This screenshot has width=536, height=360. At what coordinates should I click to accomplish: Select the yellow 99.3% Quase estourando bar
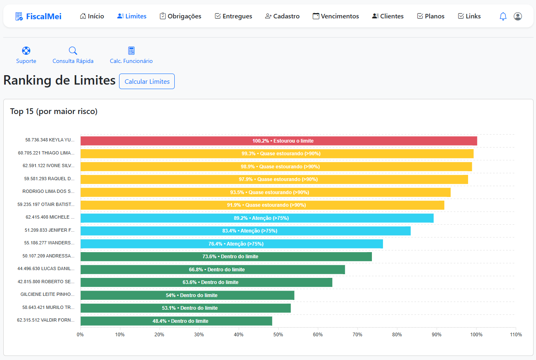coord(277,154)
